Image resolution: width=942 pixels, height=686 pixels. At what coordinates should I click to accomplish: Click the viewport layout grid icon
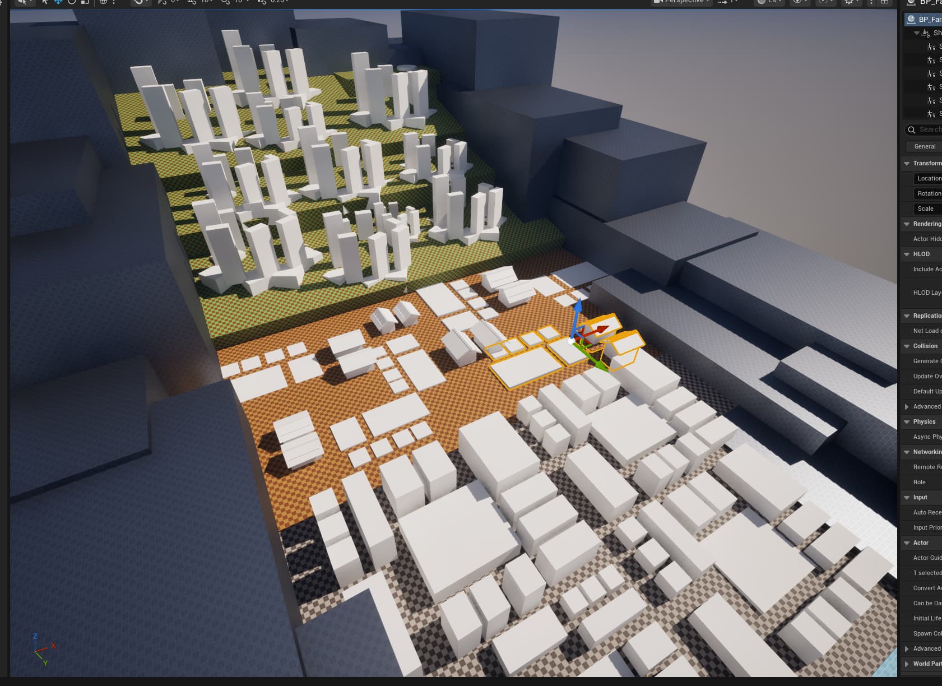tap(884, 2)
